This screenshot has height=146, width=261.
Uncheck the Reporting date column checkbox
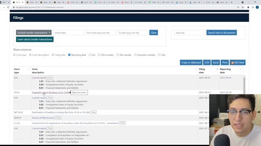point(69,55)
